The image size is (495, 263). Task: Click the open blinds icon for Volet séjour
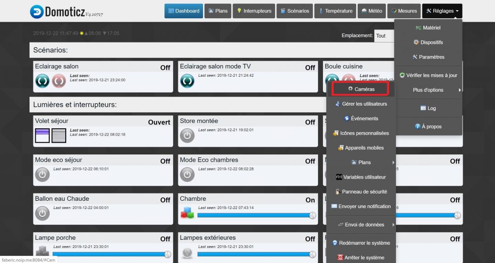pos(43,136)
